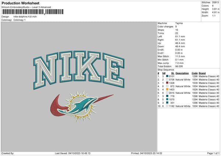
Task: Click the 'Last Saved: 04/10/2023' footer entry
Action: point(73,153)
